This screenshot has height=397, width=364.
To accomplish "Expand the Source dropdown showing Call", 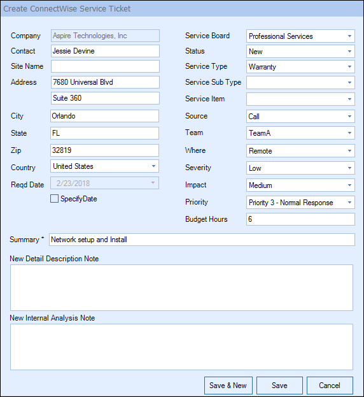I will pos(300,116).
